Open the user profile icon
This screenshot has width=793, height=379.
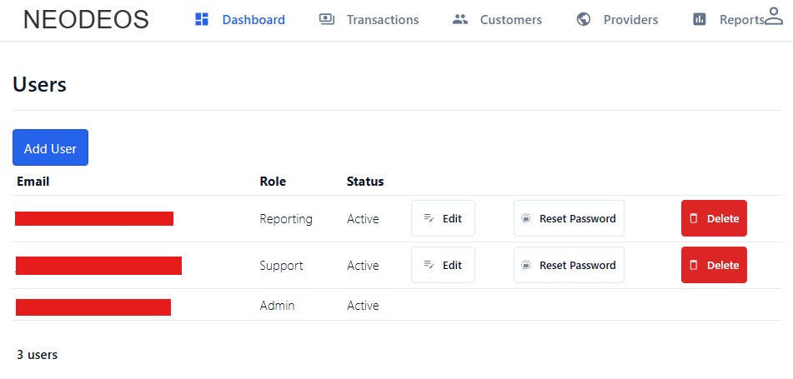pyautogui.click(x=774, y=16)
